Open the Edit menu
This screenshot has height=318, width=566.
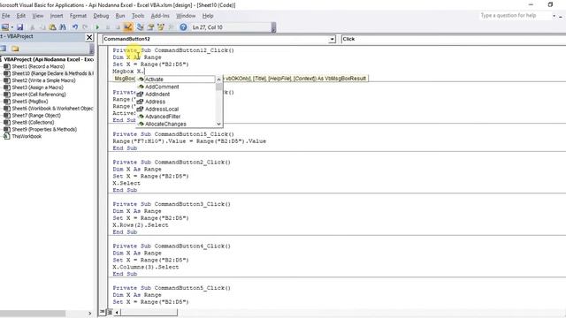point(21,16)
